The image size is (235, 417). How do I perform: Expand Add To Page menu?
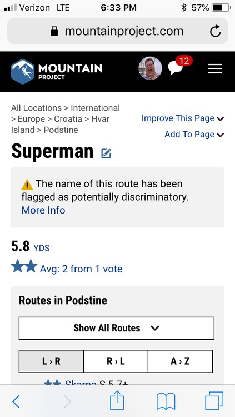coord(194,135)
